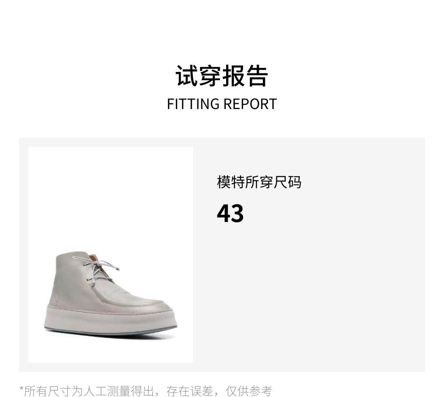Click the 试穿报告 heading
This screenshot has height=397, width=444.
pyautogui.click(x=222, y=76)
